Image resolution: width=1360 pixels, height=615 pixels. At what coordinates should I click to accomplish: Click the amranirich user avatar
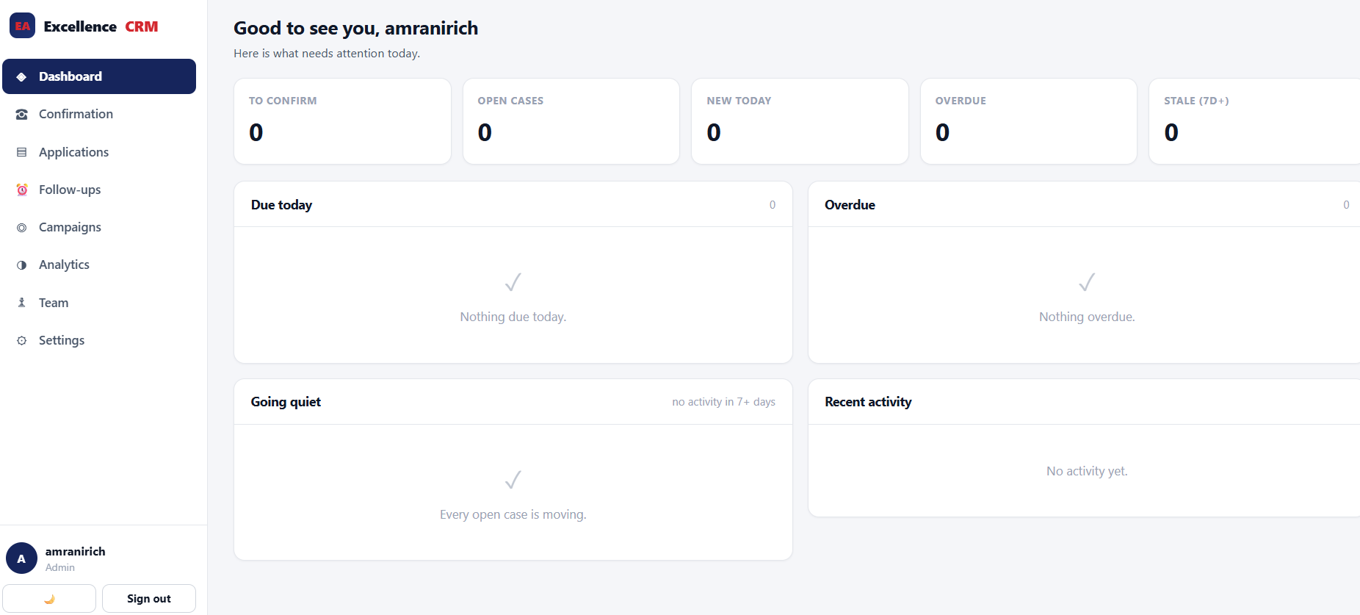tap(21, 558)
